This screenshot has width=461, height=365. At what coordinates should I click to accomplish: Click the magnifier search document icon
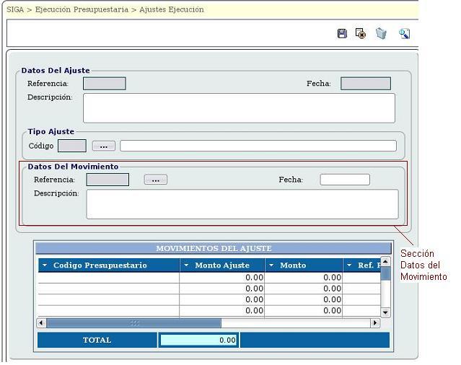click(404, 34)
